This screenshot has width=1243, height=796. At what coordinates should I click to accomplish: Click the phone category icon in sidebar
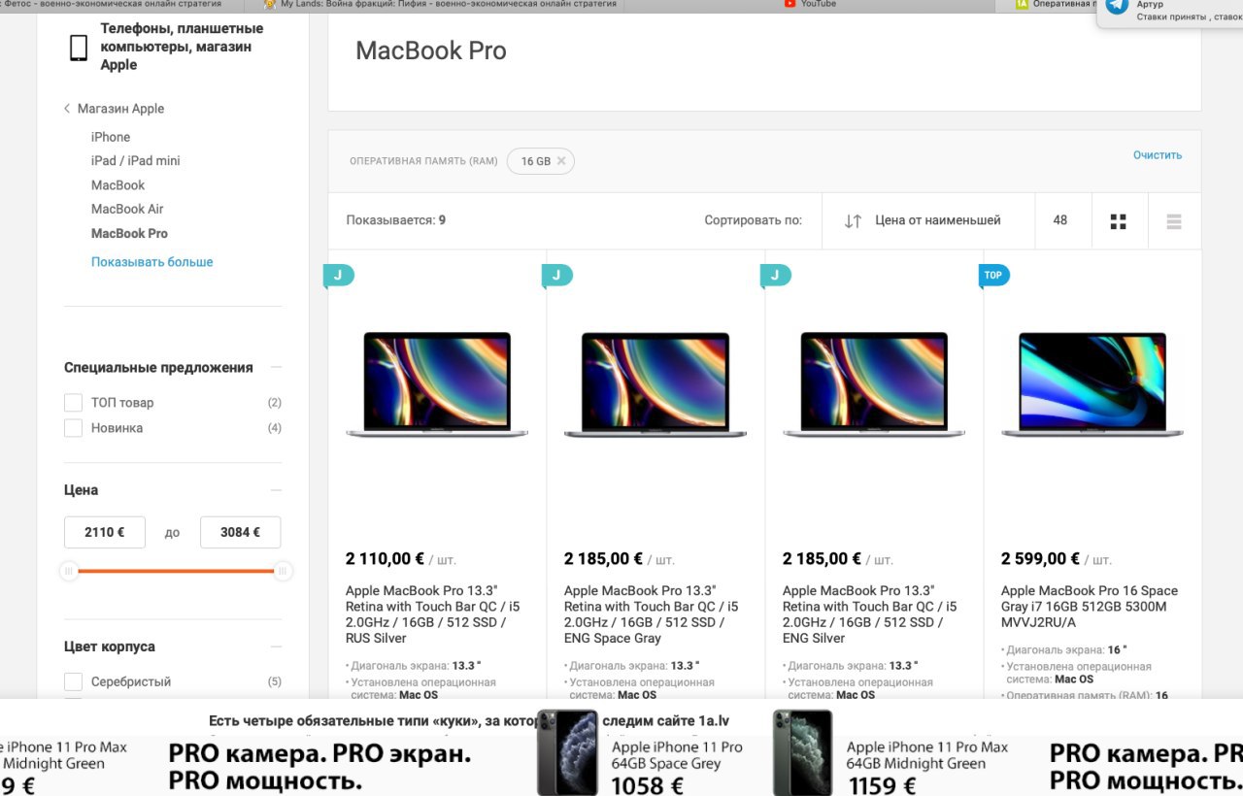[79, 48]
